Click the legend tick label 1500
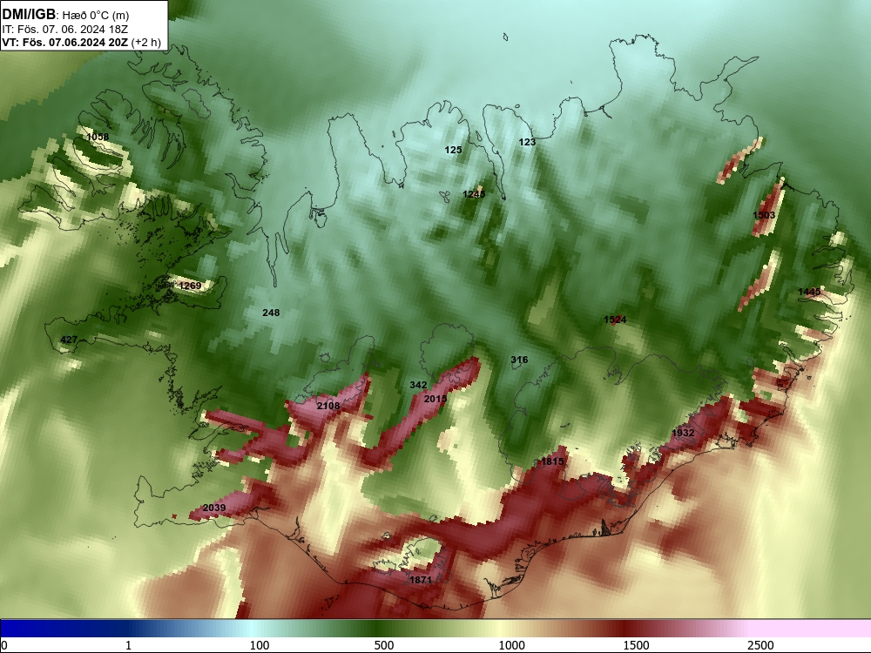 pyautogui.click(x=636, y=645)
